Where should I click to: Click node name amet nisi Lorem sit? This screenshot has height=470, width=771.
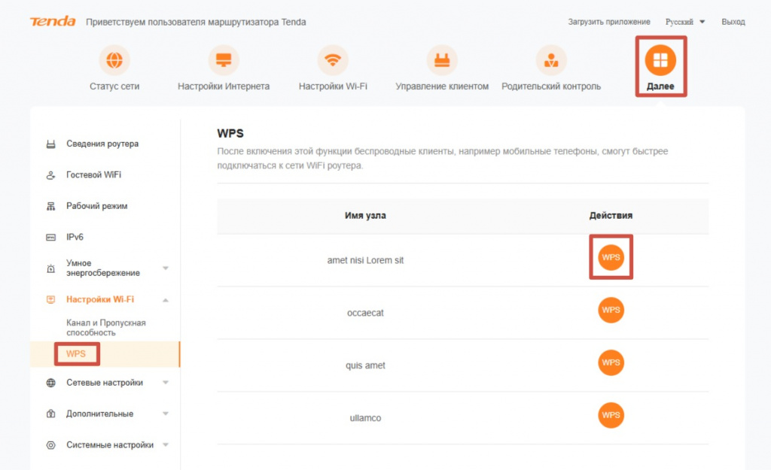click(x=365, y=260)
